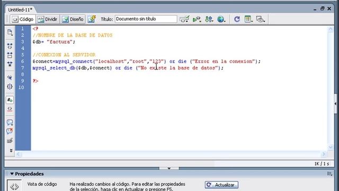
Task: Switch to Dividir split view
Action: click(x=48, y=19)
